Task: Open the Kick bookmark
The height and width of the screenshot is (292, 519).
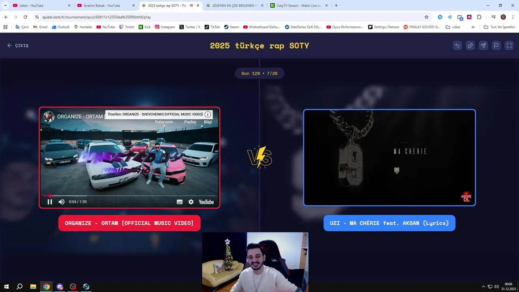Action: coord(144,27)
